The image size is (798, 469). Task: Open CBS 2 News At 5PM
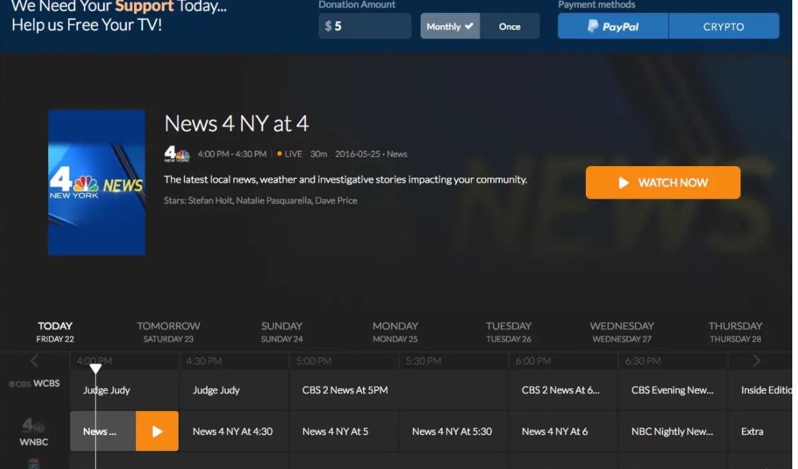[398, 390]
